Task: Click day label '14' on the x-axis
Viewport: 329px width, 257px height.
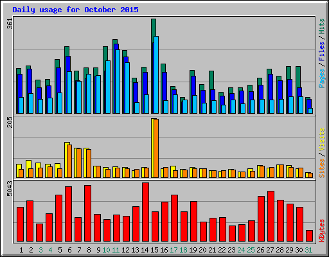Action: click(145, 250)
